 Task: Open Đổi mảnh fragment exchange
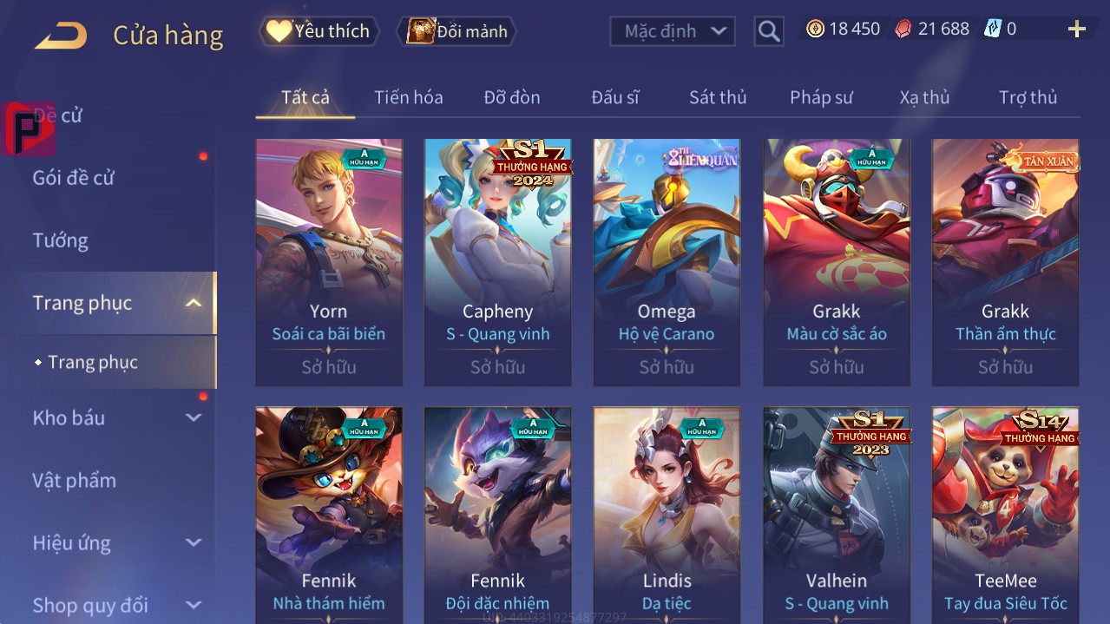pyautogui.click(x=457, y=31)
